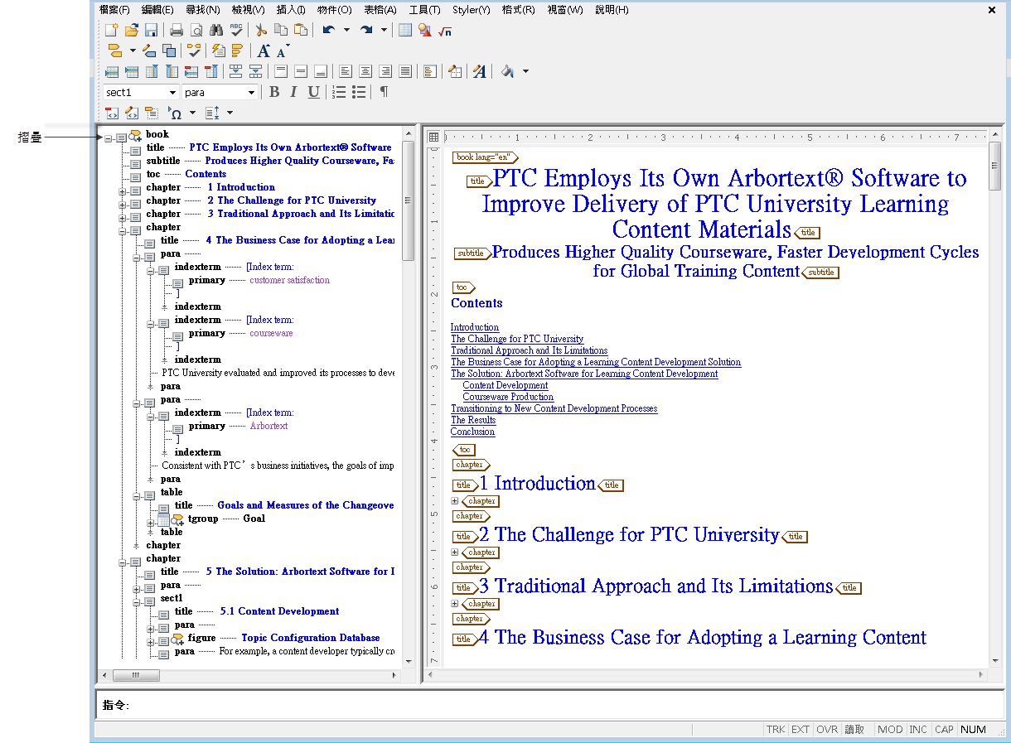Toggle EXT extend selection indicator
This screenshot has height=743, width=1011.
801,730
